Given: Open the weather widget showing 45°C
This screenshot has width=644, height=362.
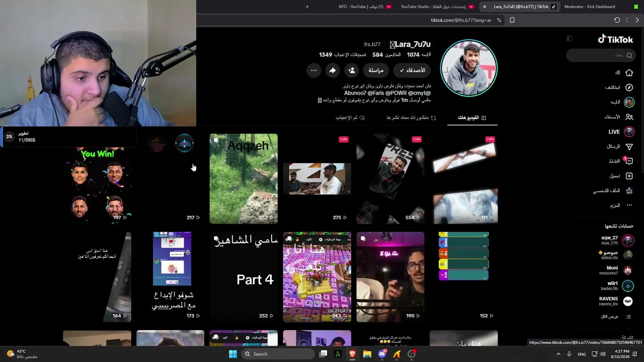Looking at the screenshot, I should pyautogui.click(x=23, y=354).
